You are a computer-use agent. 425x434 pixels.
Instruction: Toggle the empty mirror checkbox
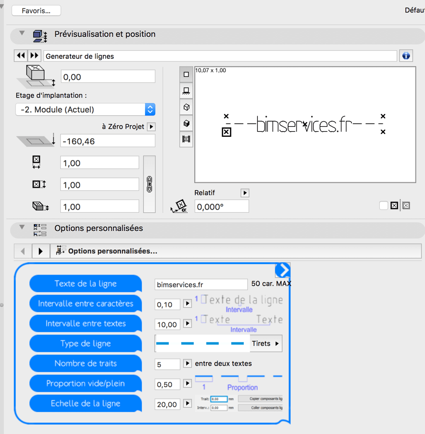383,206
